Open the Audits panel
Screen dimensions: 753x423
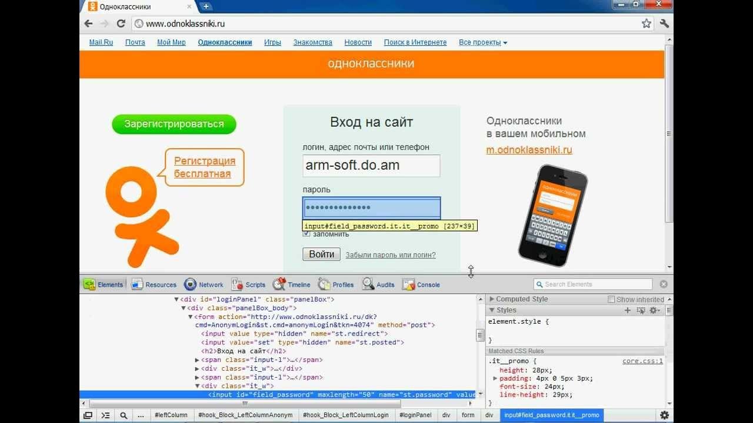(378, 285)
